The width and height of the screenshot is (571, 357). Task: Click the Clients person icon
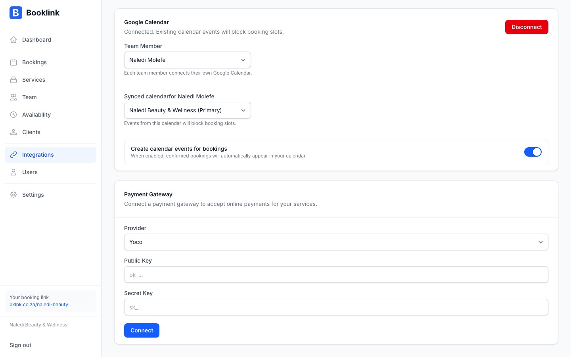pyautogui.click(x=13, y=132)
